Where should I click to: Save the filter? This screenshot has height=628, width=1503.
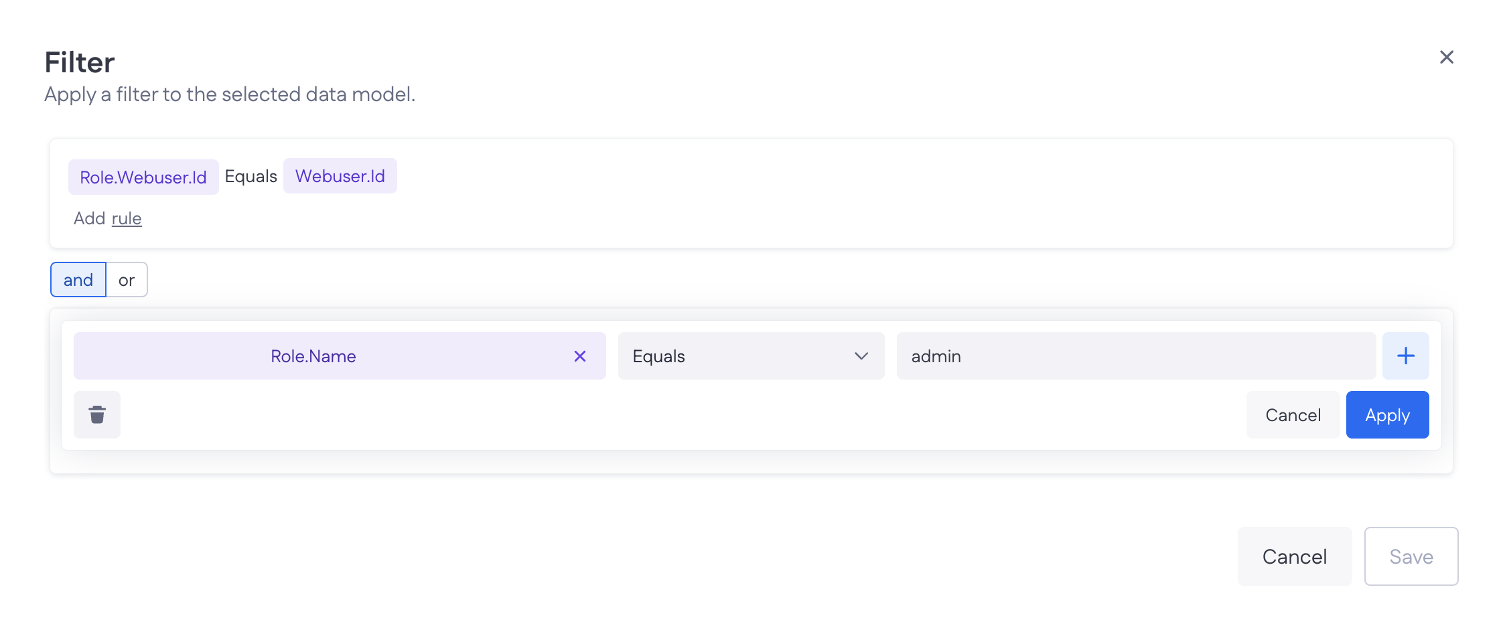click(1411, 556)
